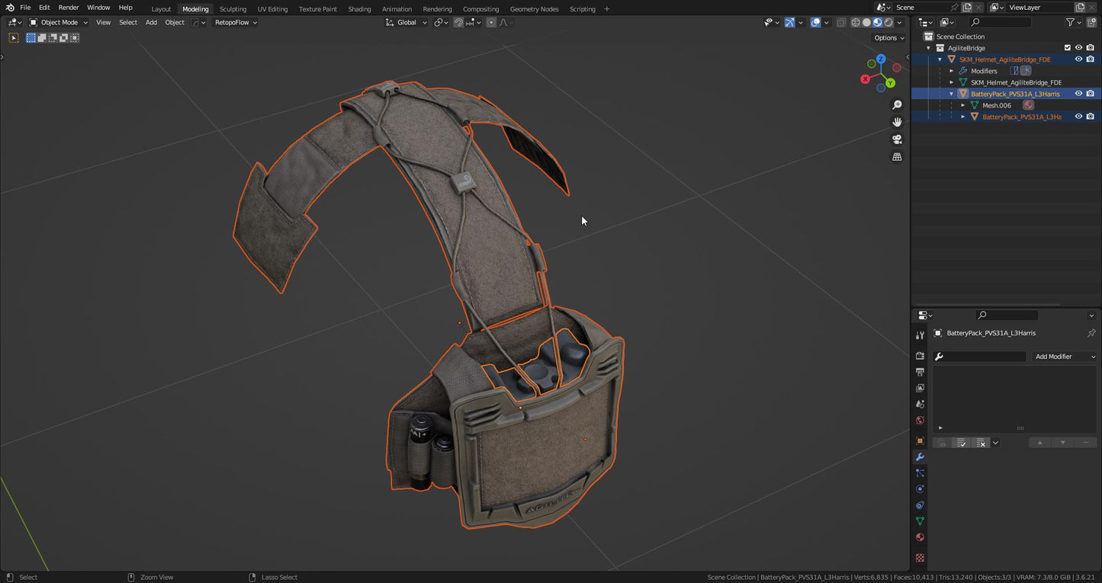Open the Physics properties tab icon

(920, 489)
